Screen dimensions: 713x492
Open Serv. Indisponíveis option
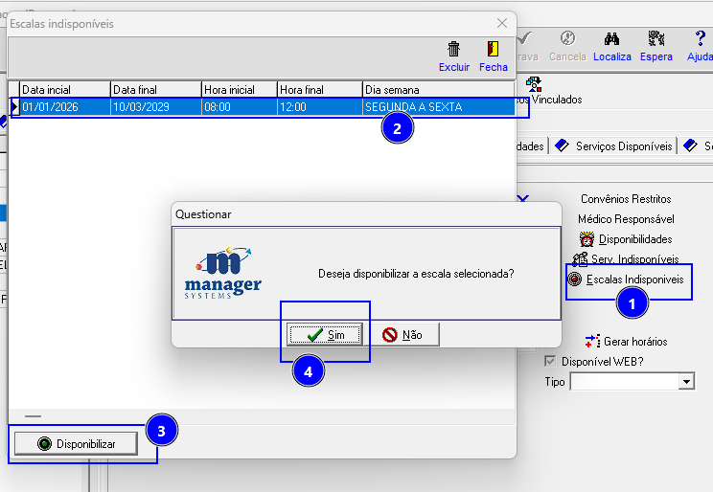(x=580, y=259)
